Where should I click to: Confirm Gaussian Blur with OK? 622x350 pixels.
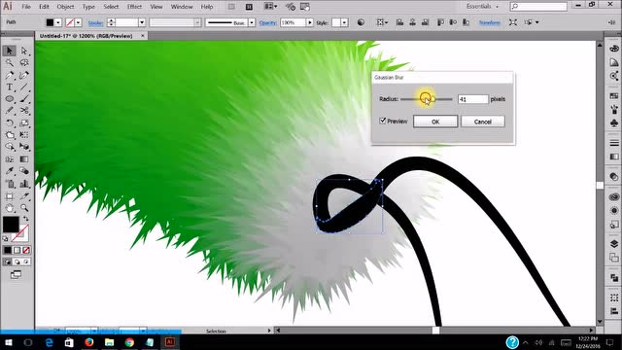pyautogui.click(x=435, y=122)
